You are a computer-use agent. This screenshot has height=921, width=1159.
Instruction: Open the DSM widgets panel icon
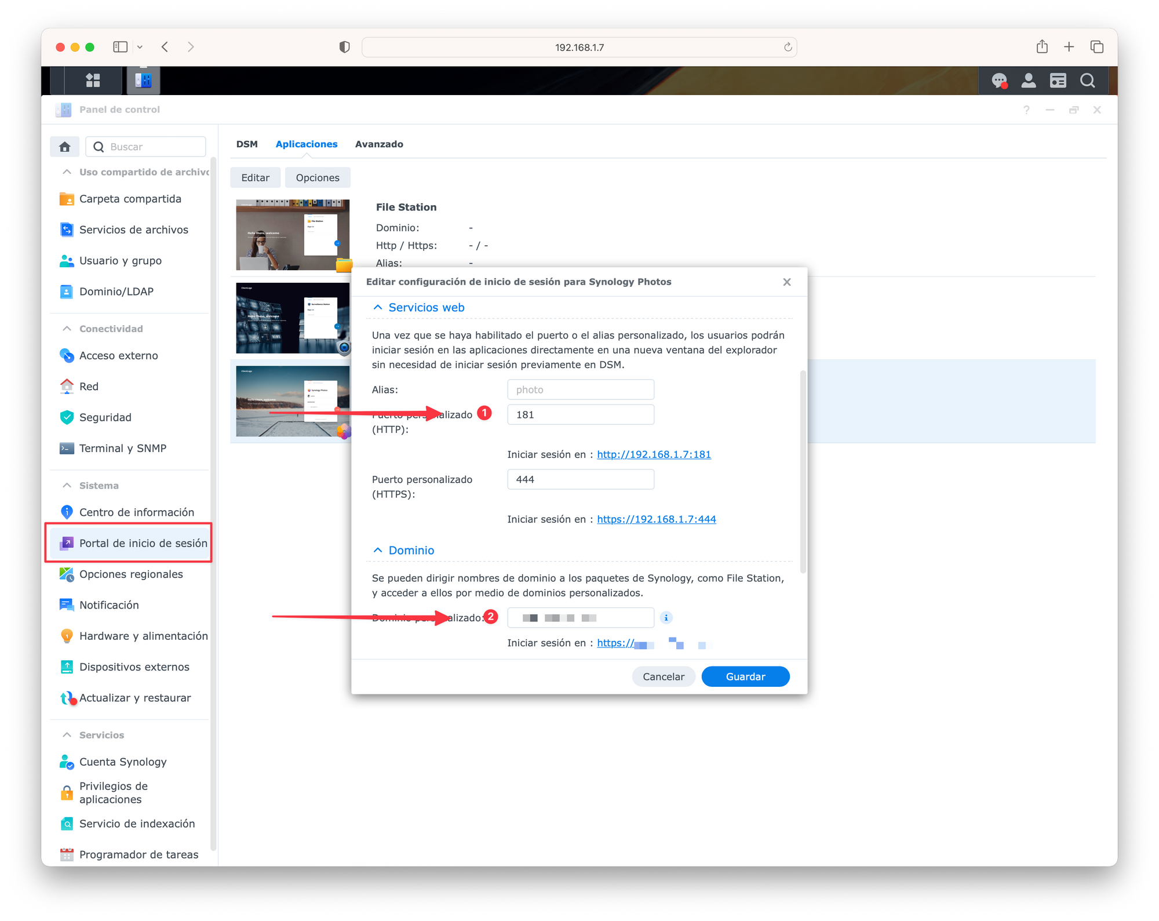(x=1058, y=81)
